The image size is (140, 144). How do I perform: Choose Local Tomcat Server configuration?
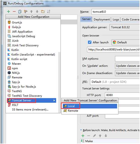tap(90, 106)
